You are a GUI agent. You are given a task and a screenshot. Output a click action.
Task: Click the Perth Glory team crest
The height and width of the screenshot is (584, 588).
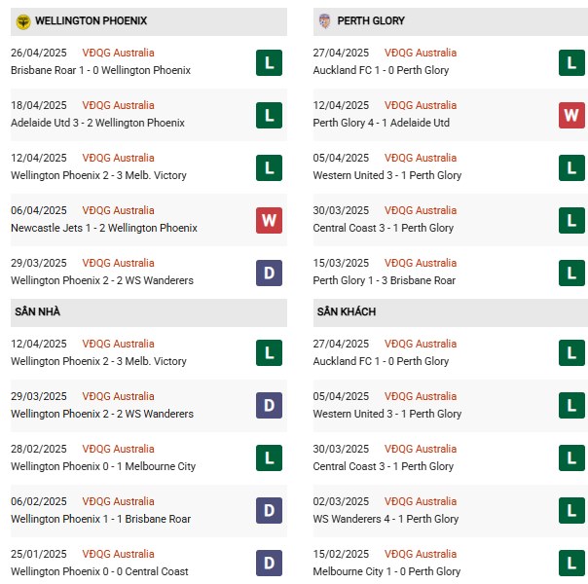(x=325, y=21)
